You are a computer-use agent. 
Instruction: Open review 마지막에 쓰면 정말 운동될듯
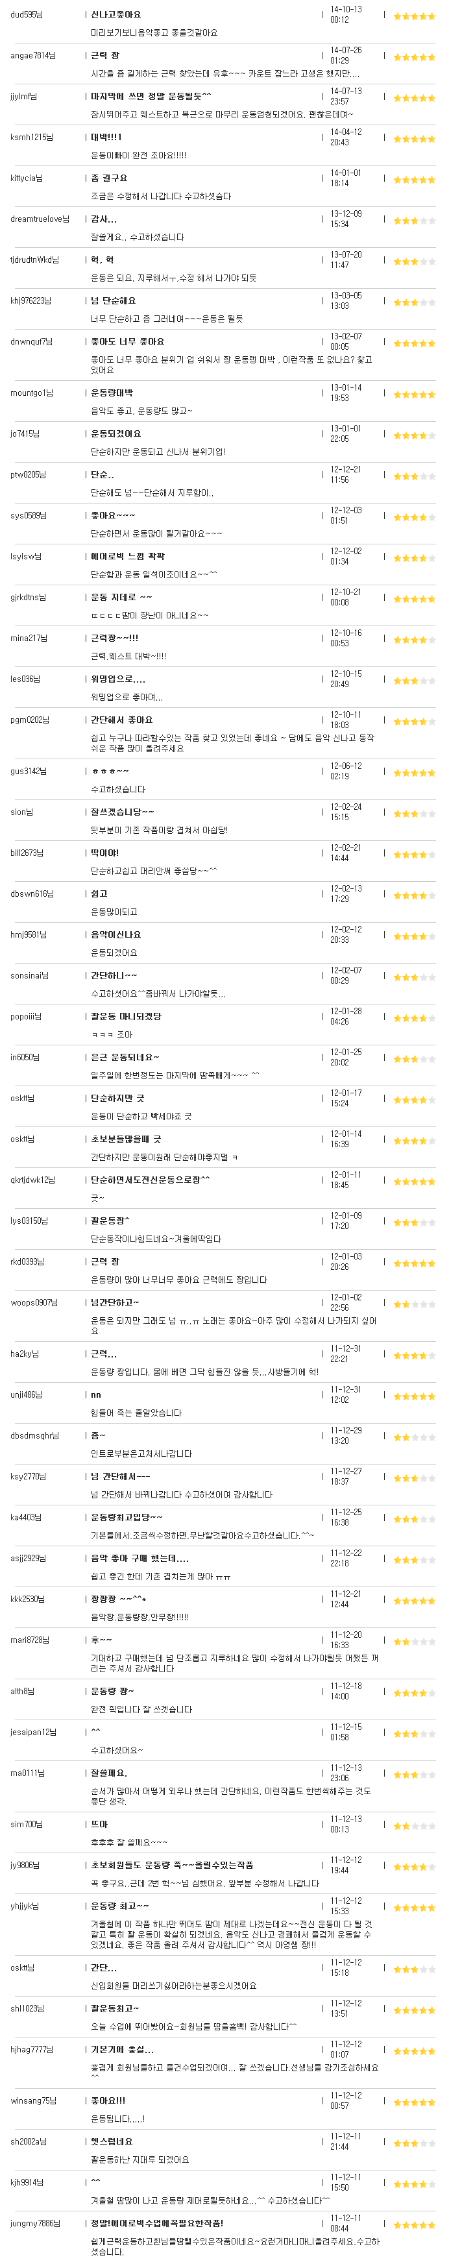coord(151,97)
